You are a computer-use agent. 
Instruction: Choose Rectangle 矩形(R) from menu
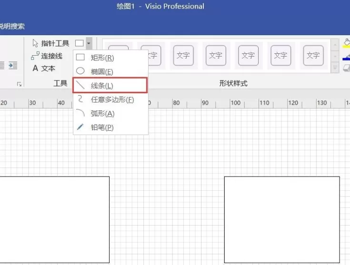pyautogui.click(x=110, y=58)
